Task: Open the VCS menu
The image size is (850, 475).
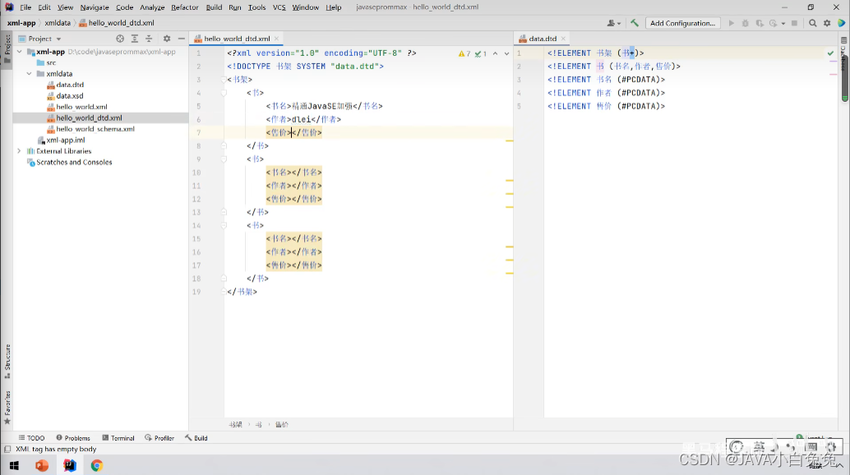Action: coord(279,7)
